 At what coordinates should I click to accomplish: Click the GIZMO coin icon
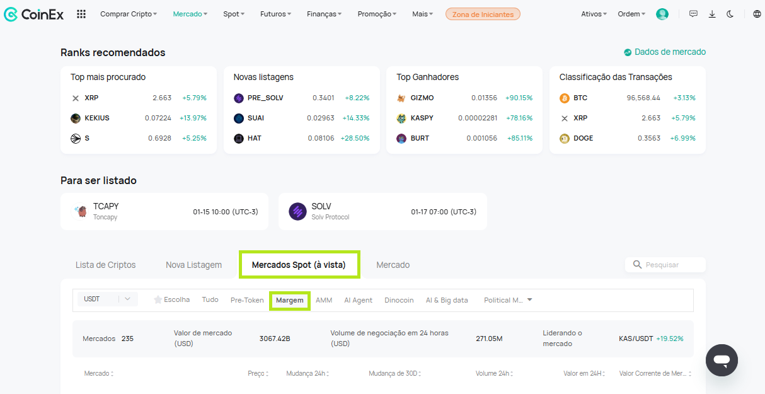(401, 98)
